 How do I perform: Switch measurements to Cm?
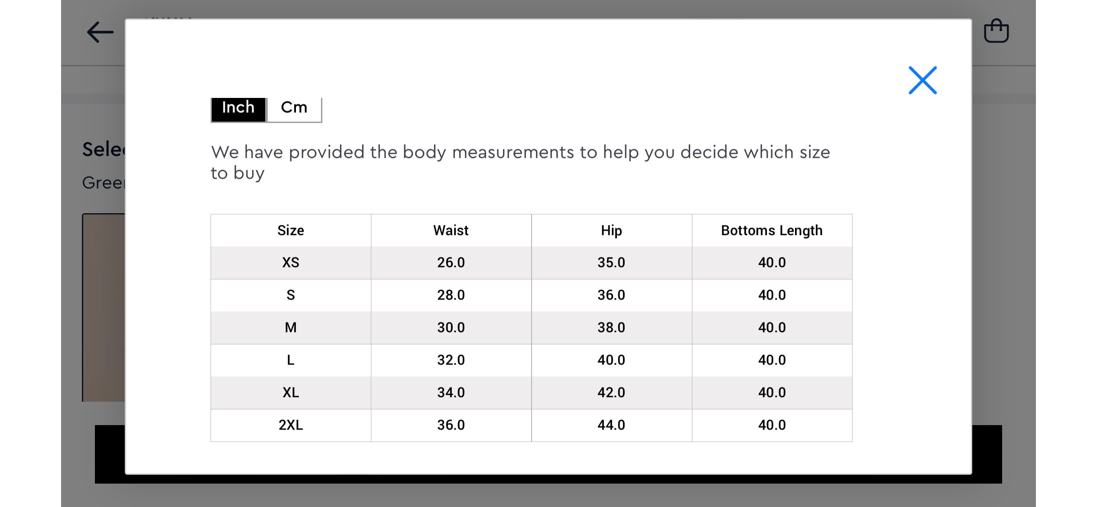click(294, 107)
